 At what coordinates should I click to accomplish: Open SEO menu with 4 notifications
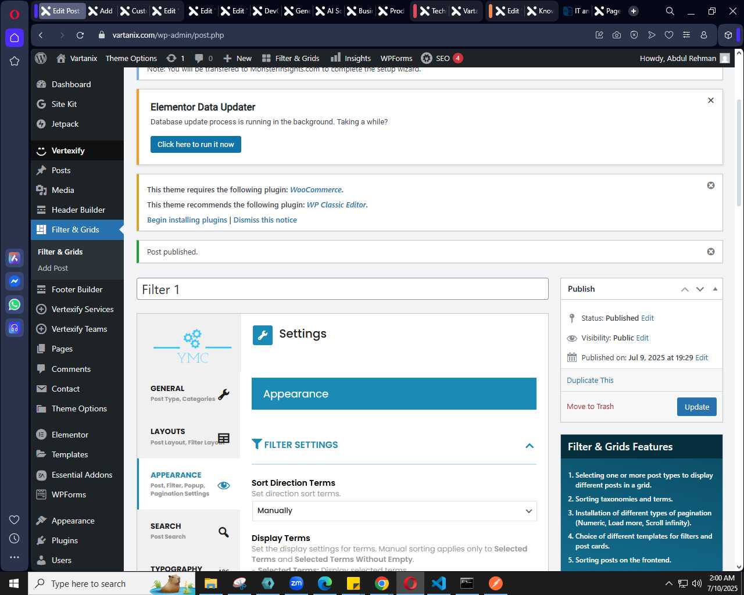click(442, 58)
